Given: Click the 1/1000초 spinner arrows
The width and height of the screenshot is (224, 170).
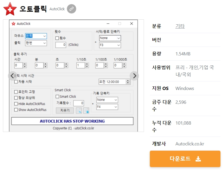Looking at the screenshot, I should pos(124,65).
